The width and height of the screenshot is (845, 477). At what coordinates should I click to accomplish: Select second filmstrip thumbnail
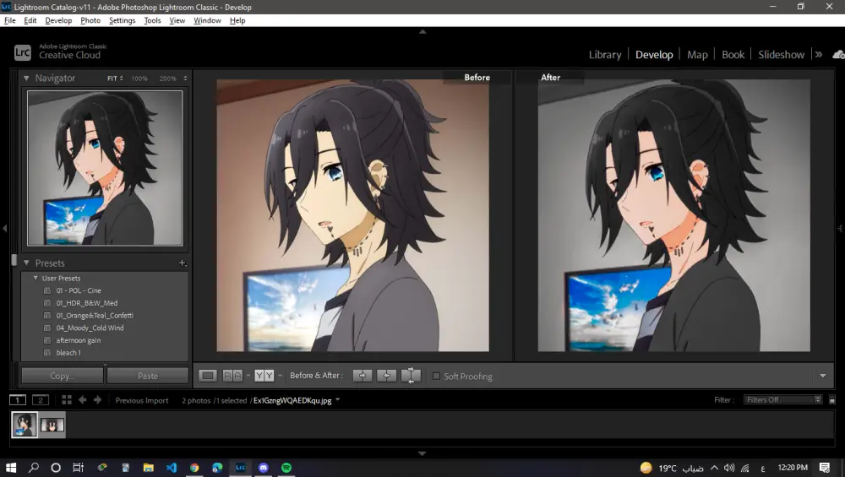[x=52, y=426]
